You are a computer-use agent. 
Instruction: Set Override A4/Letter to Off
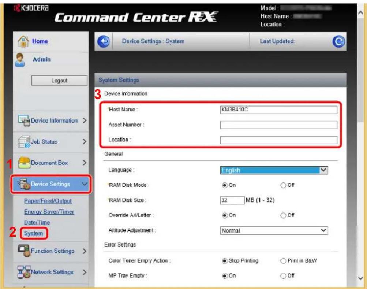pos(283,215)
